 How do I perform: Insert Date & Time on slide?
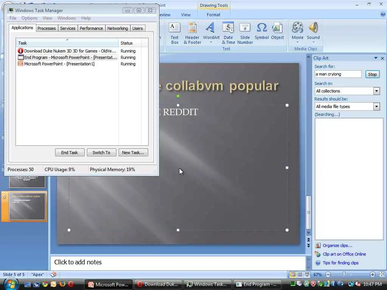click(x=228, y=33)
